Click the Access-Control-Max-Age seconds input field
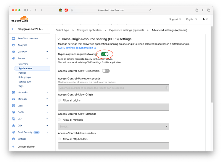 (114, 88)
